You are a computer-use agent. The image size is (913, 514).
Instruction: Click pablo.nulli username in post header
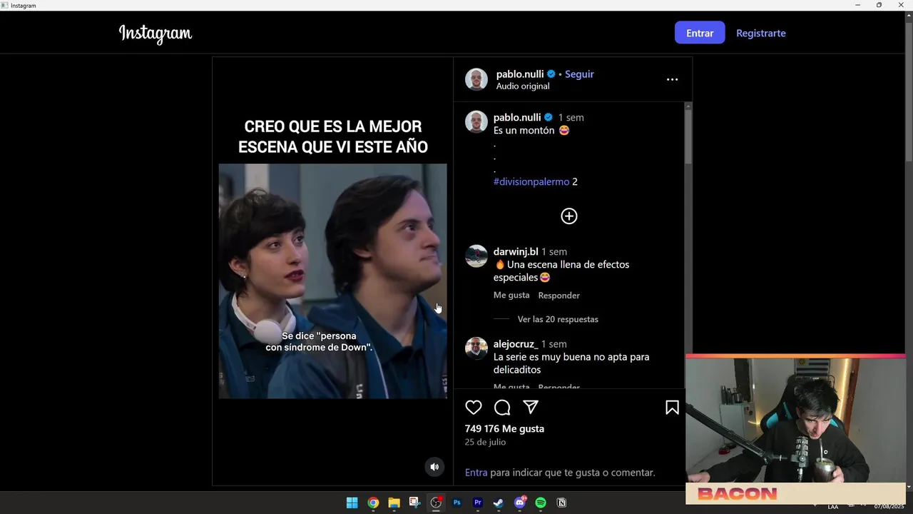coord(520,74)
